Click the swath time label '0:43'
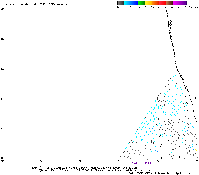 click(x=148, y=163)
